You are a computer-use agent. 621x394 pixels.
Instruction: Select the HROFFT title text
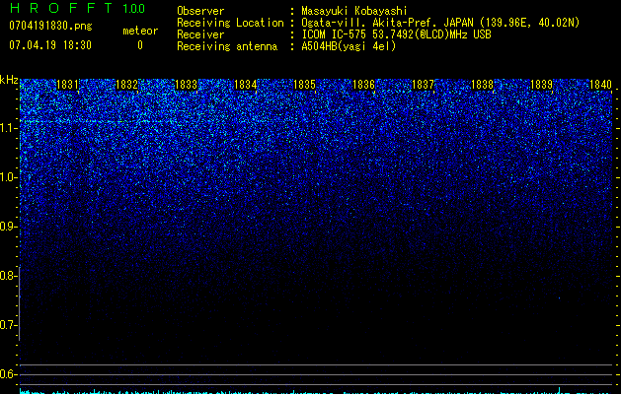click(61, 8)
